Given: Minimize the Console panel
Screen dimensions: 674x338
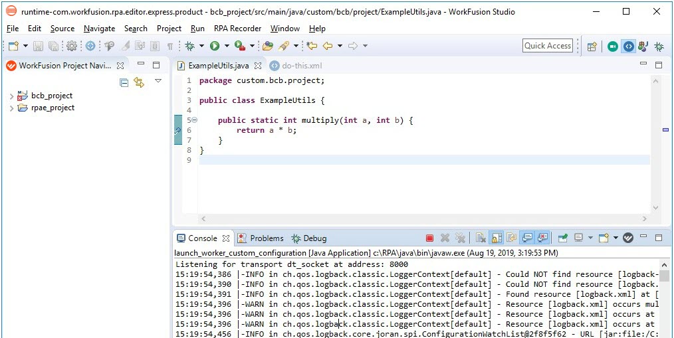Looking at the screenshot, I should 643,236.
